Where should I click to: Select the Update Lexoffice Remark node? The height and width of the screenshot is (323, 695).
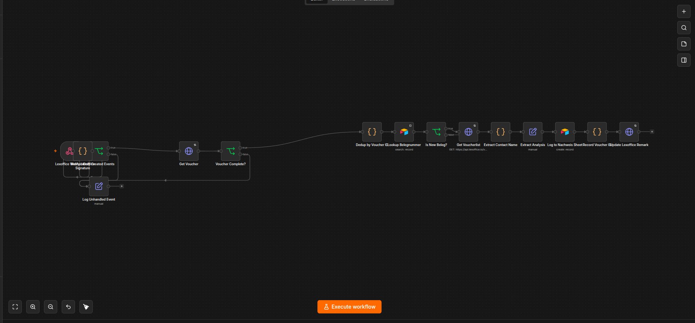pos(629,132)
